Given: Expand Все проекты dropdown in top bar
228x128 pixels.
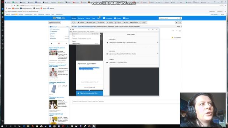Looking at the screenshot, I should [x=59, y=15].
